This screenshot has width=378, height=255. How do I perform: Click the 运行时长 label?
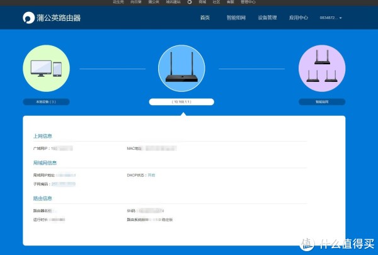pos(40,220)
